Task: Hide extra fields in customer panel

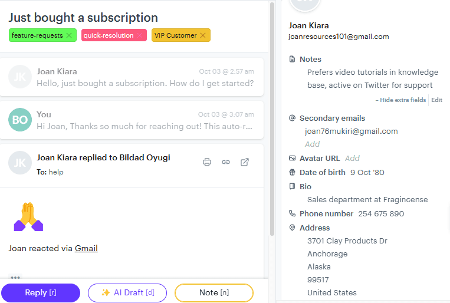Action: click(400, 100)
